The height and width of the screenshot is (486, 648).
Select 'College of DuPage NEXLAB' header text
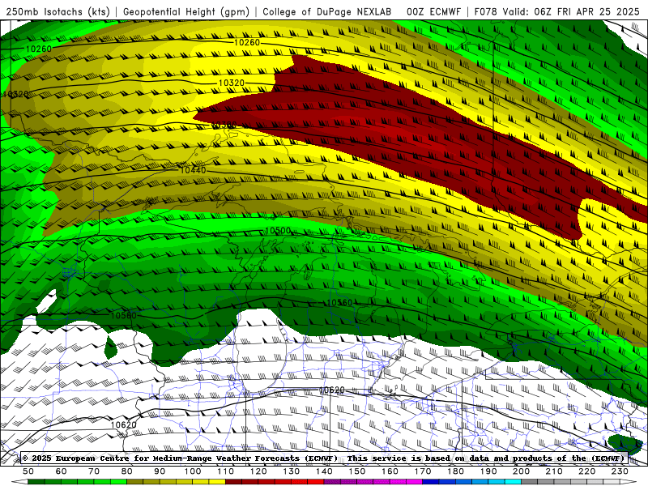pos(327,12)
